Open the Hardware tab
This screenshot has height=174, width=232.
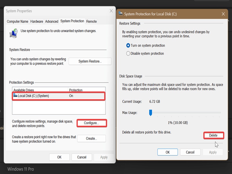[x=37, y=21]
